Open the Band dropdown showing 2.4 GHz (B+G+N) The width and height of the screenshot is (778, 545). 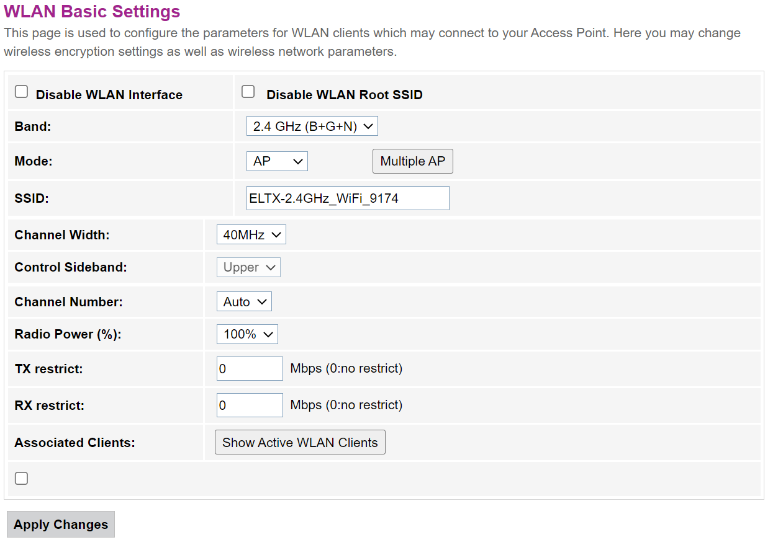[312, 126]
